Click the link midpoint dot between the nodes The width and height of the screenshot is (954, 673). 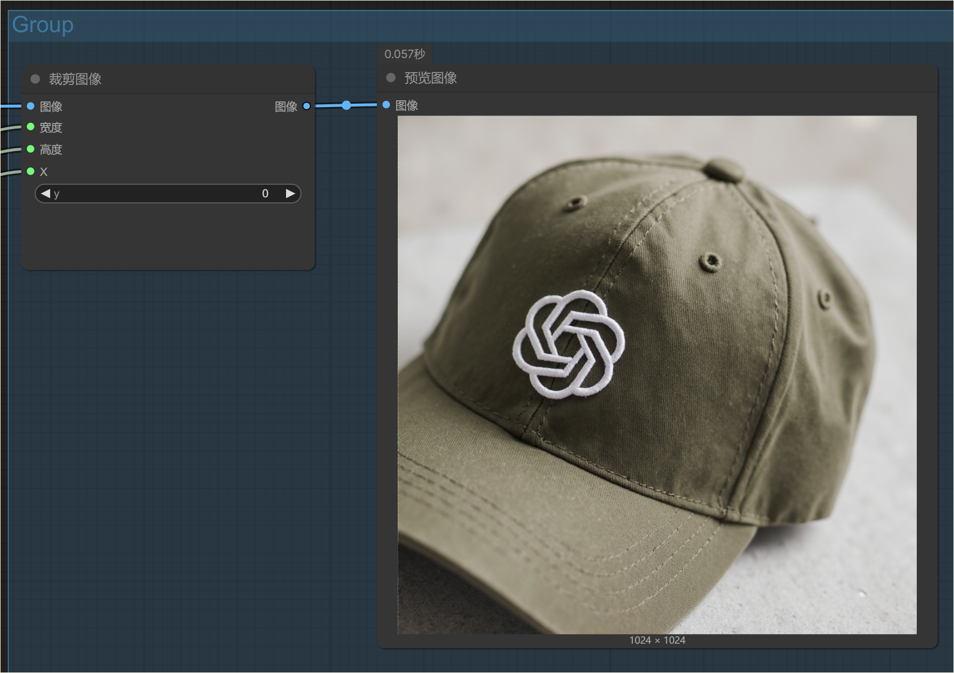tap(346, 105)
